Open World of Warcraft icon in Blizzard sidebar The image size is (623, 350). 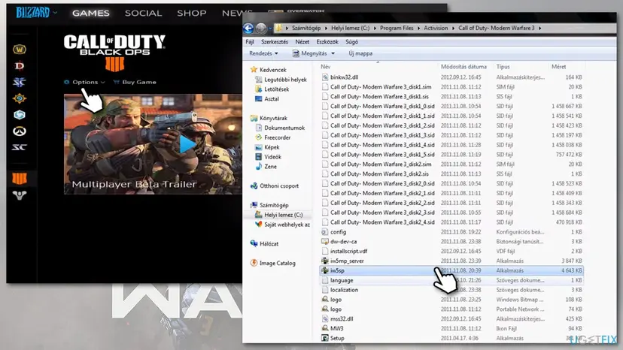(x=20, y=50)
